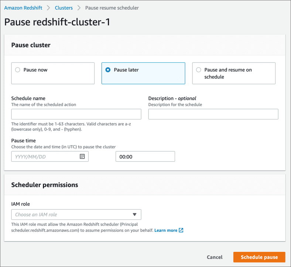
Task: Open the Learn more link
Action: 166,230
